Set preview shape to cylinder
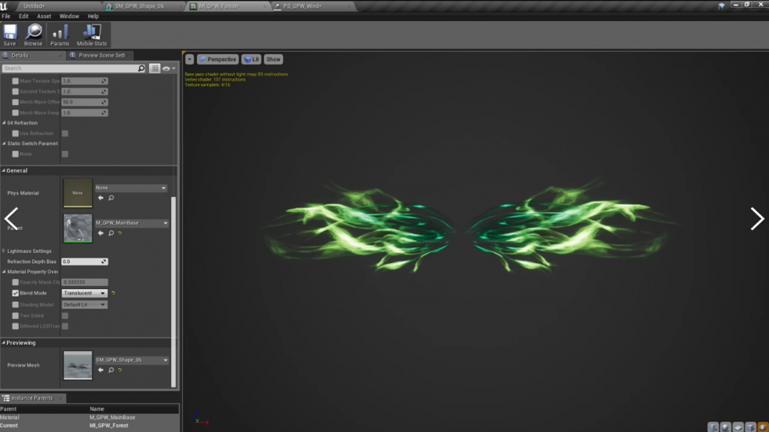Image resolution: width=769 pixels, height=432 pixels. click(x=713, y=427)
